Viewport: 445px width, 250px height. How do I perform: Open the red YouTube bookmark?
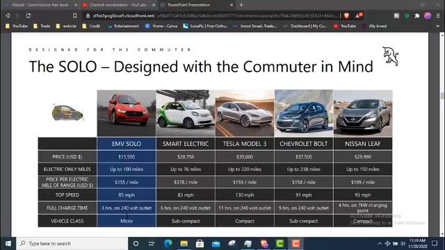point(345,26)
